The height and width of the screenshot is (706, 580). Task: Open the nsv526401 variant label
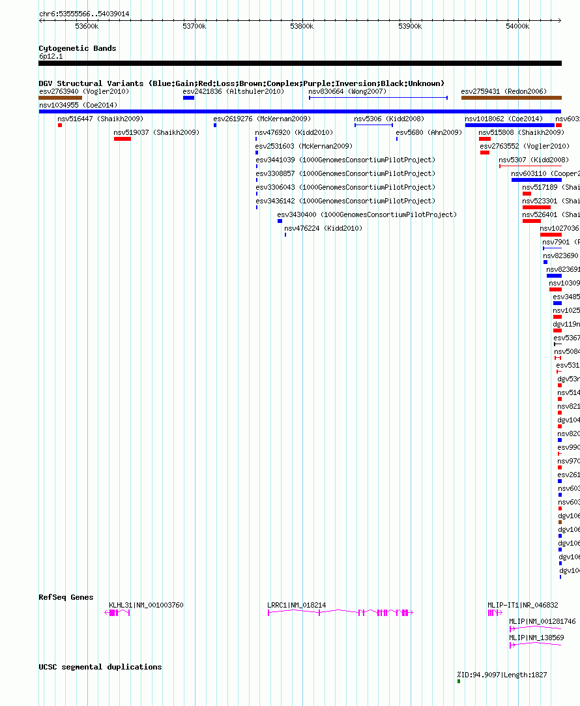pos(551,214)
